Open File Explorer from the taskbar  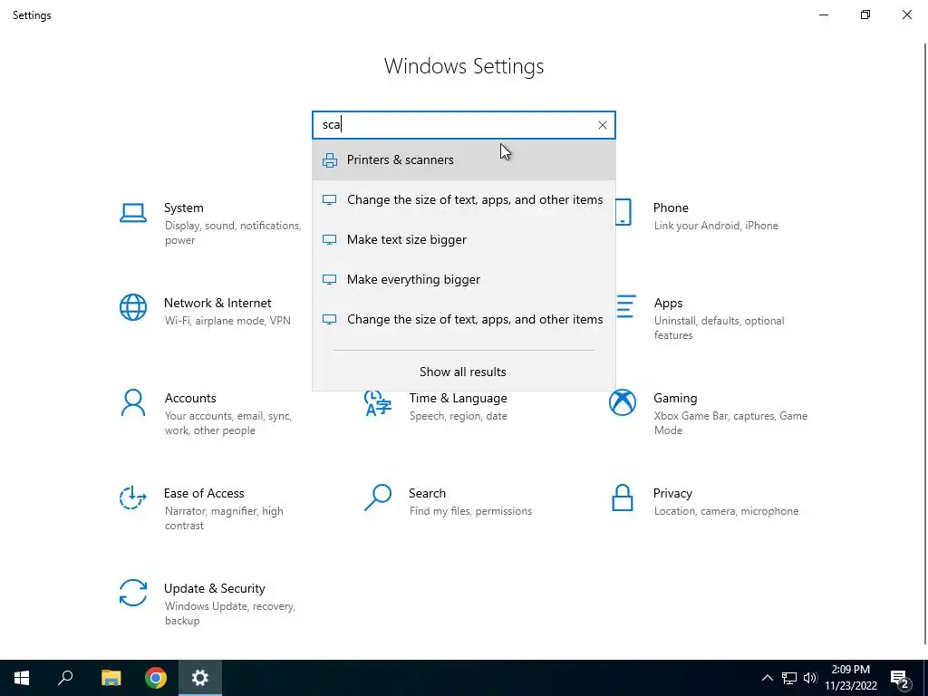click(x=111, y=678)
